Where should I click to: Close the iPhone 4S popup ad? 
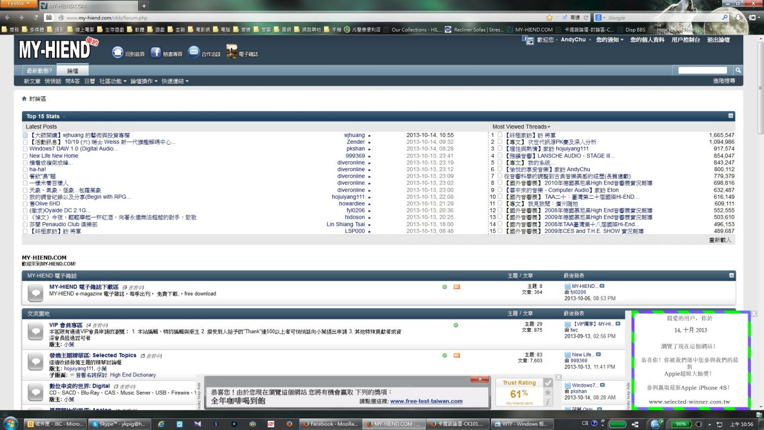(754, 314)
